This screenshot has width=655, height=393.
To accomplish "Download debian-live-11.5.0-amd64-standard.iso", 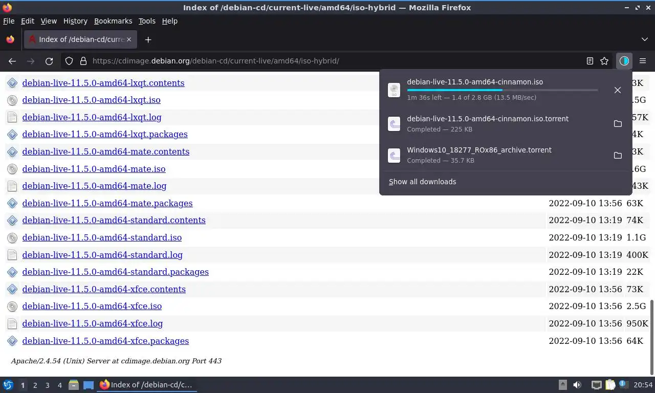I will pyautogui.click(x=102, y=237).
